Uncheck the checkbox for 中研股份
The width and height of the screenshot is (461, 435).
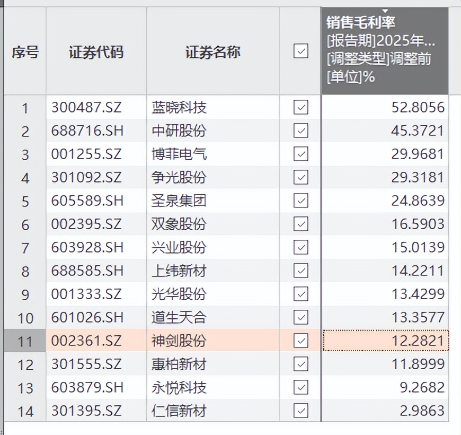point(300,130)
